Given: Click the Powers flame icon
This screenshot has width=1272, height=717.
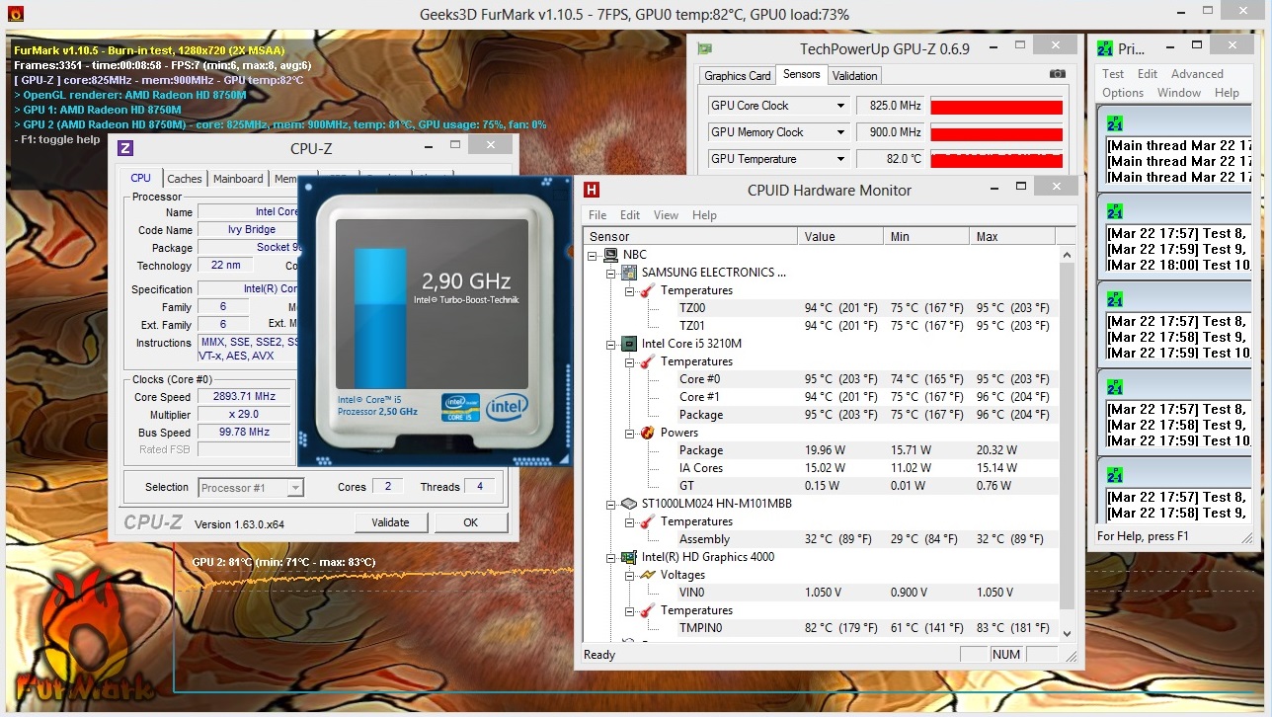Looking at the screenshot, I should (647, 433).
